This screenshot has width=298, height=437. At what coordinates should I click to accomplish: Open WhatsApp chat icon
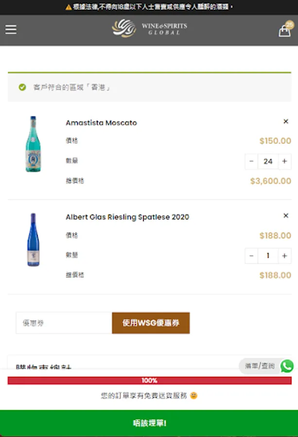[x=287, y=366]
